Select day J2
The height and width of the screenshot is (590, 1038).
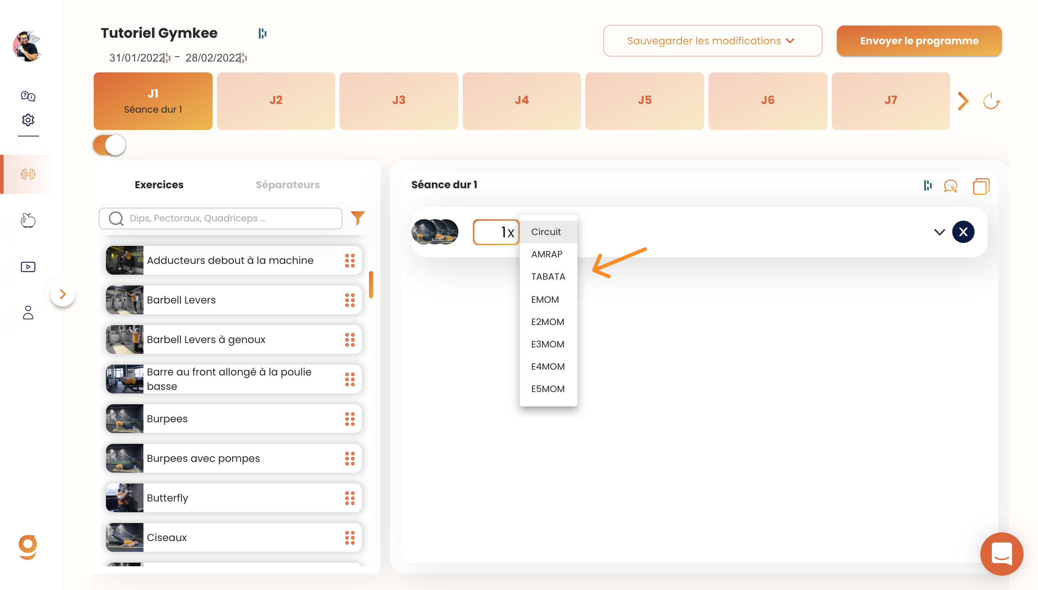(x=276, y=101)
